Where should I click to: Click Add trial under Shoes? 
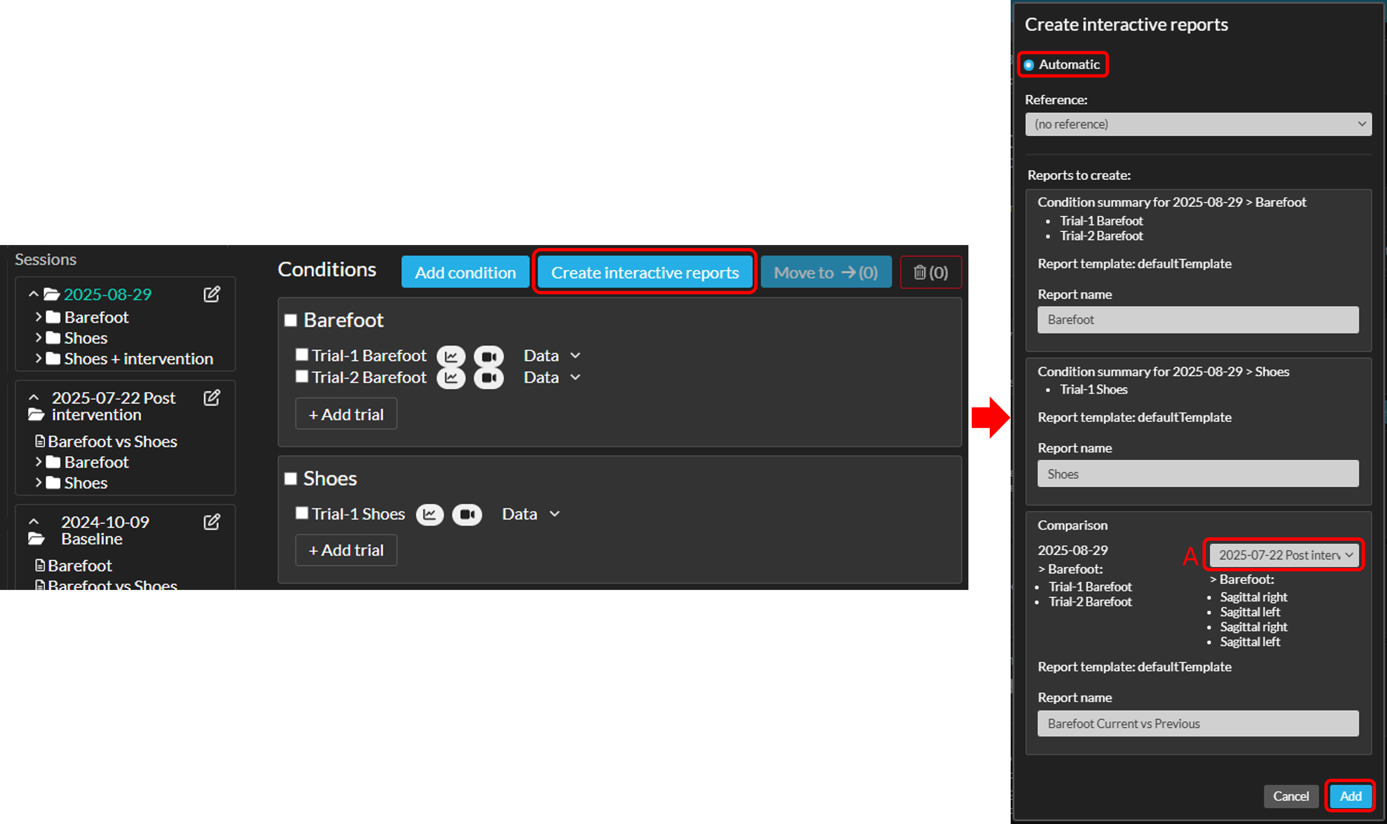point(346,550)
